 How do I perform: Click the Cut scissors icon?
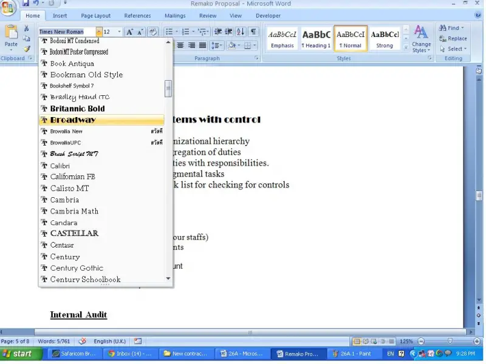(x=27, y=29)
